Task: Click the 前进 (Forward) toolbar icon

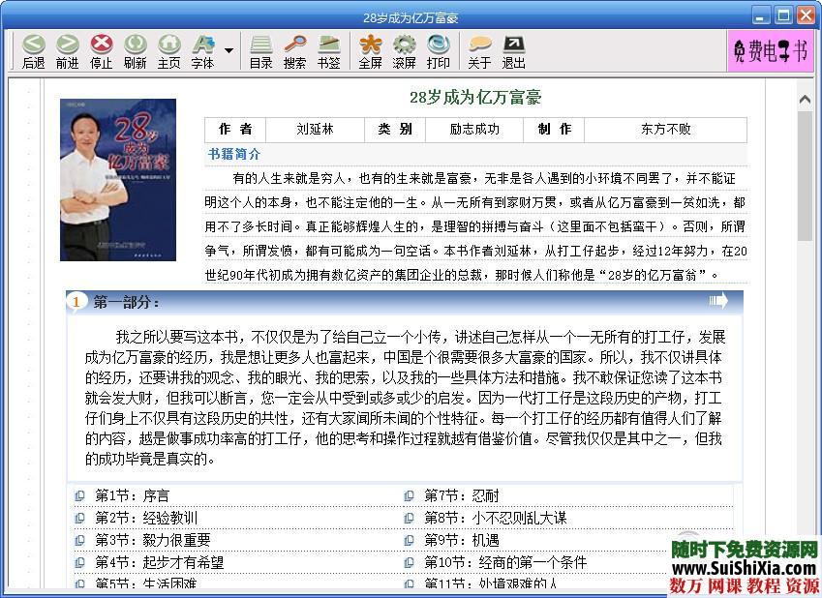Action: pos(67,50)
